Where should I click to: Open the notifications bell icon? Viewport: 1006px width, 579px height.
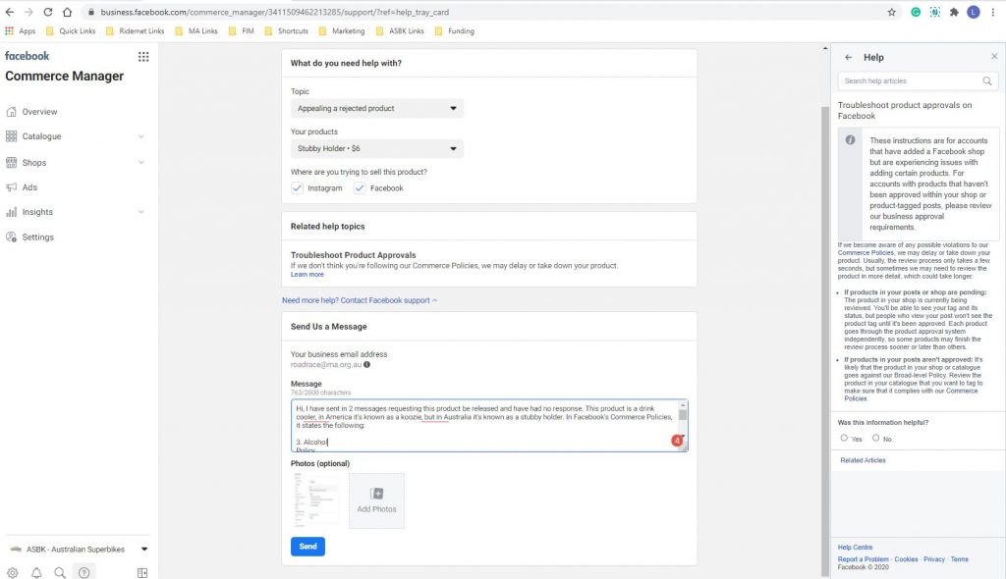point(36,572)
